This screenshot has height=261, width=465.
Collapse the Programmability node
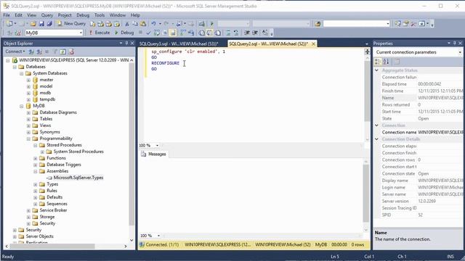(x=28, y=138)
